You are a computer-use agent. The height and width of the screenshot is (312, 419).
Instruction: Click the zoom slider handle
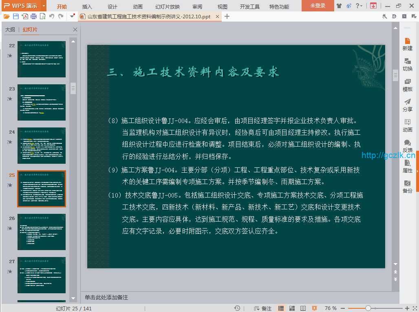point(368,308)
